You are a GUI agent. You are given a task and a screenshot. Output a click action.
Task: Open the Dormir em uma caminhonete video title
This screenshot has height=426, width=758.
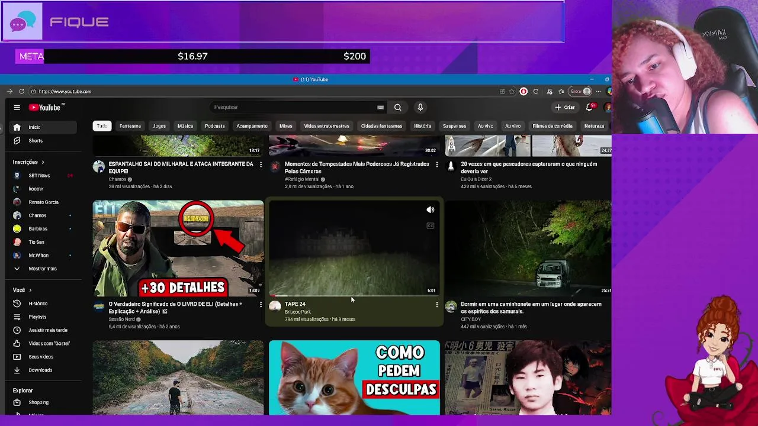coord(531,308)
